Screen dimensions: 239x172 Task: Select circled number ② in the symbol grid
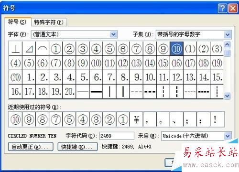pyautogui.click(x=69, y=49)
